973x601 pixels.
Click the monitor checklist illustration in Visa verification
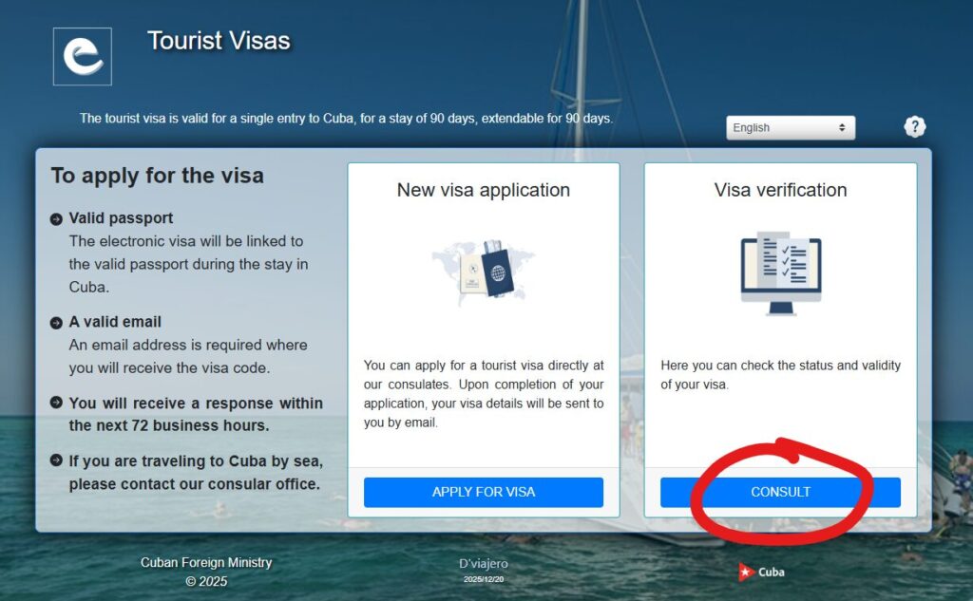point(781,273)
